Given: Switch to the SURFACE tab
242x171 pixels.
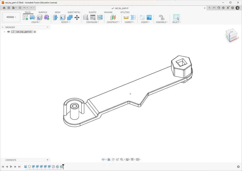Looking at the screenshot, I should (x=43, y=12).
